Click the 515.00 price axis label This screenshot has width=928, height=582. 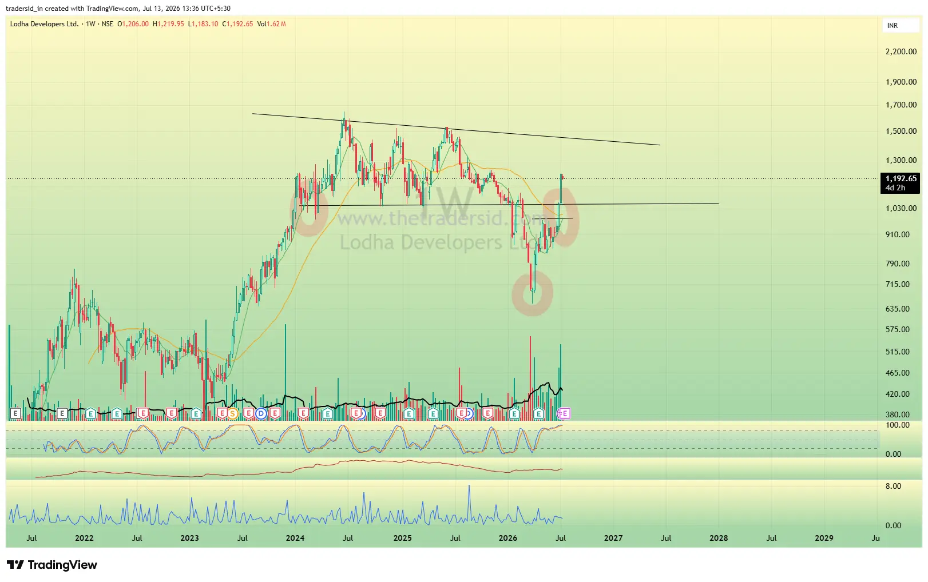897,352
